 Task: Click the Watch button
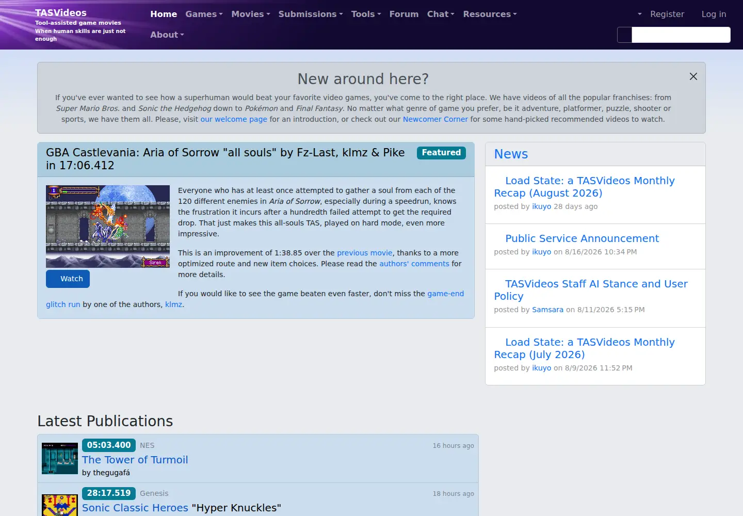point(68,279)
